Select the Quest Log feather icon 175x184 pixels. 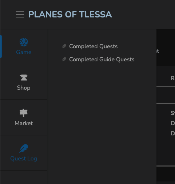(24, 148)
